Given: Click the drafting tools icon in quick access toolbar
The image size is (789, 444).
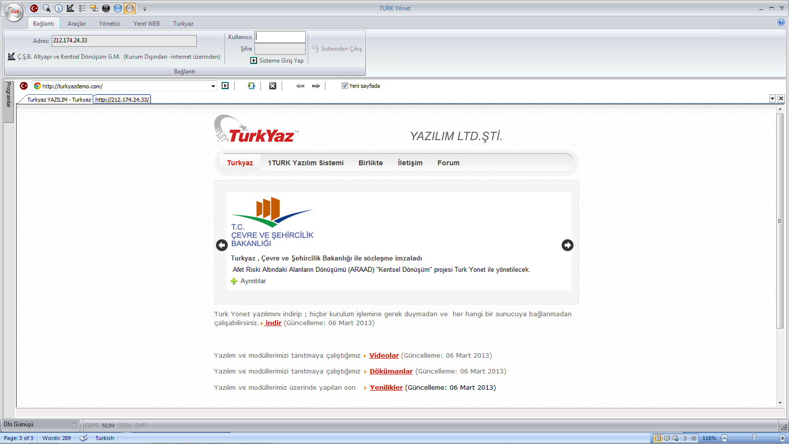Looking at the screenshot, I should coord(70,8).
